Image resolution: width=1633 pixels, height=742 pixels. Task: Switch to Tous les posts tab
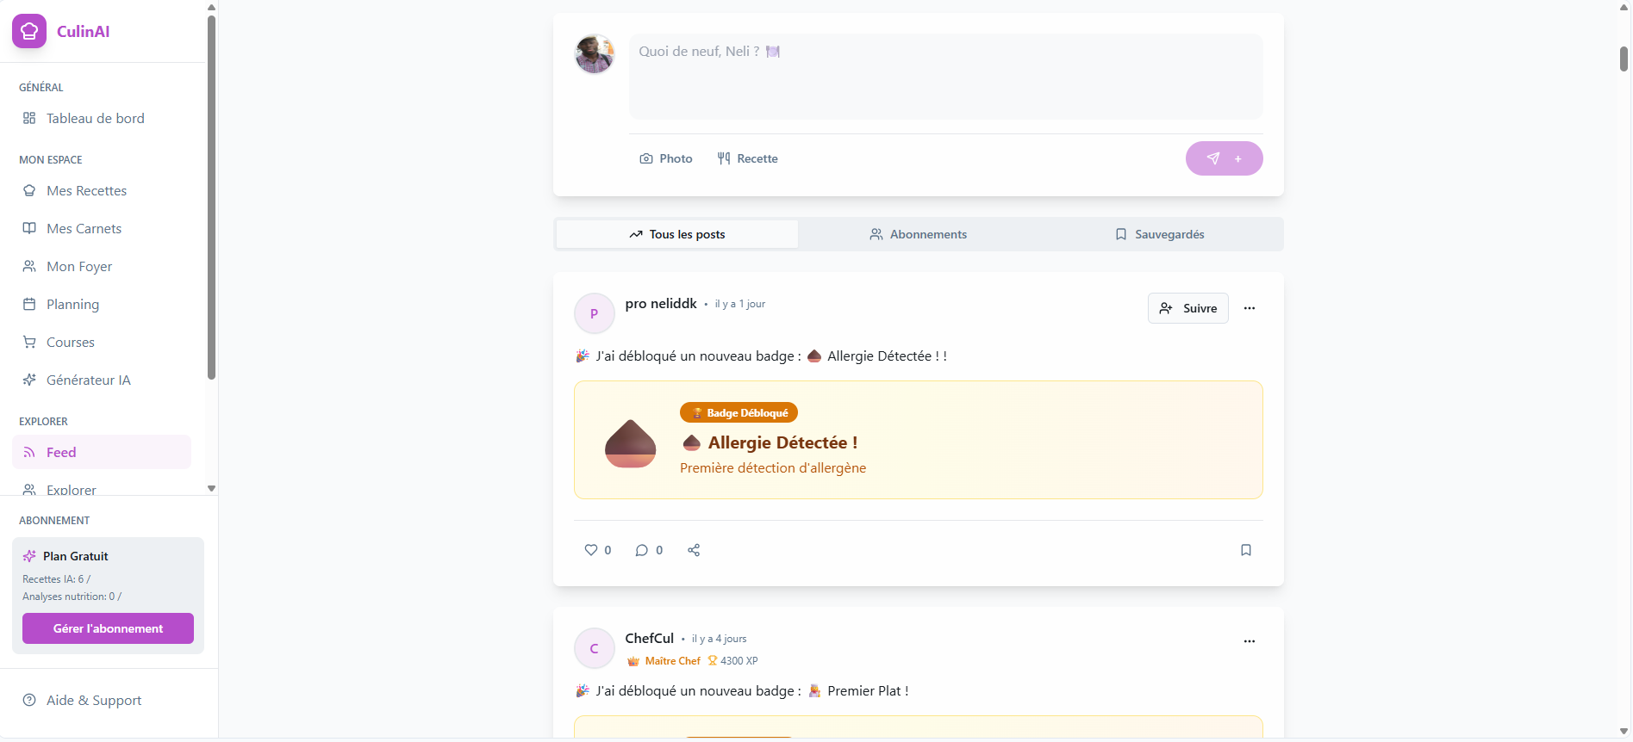[677, 234]
